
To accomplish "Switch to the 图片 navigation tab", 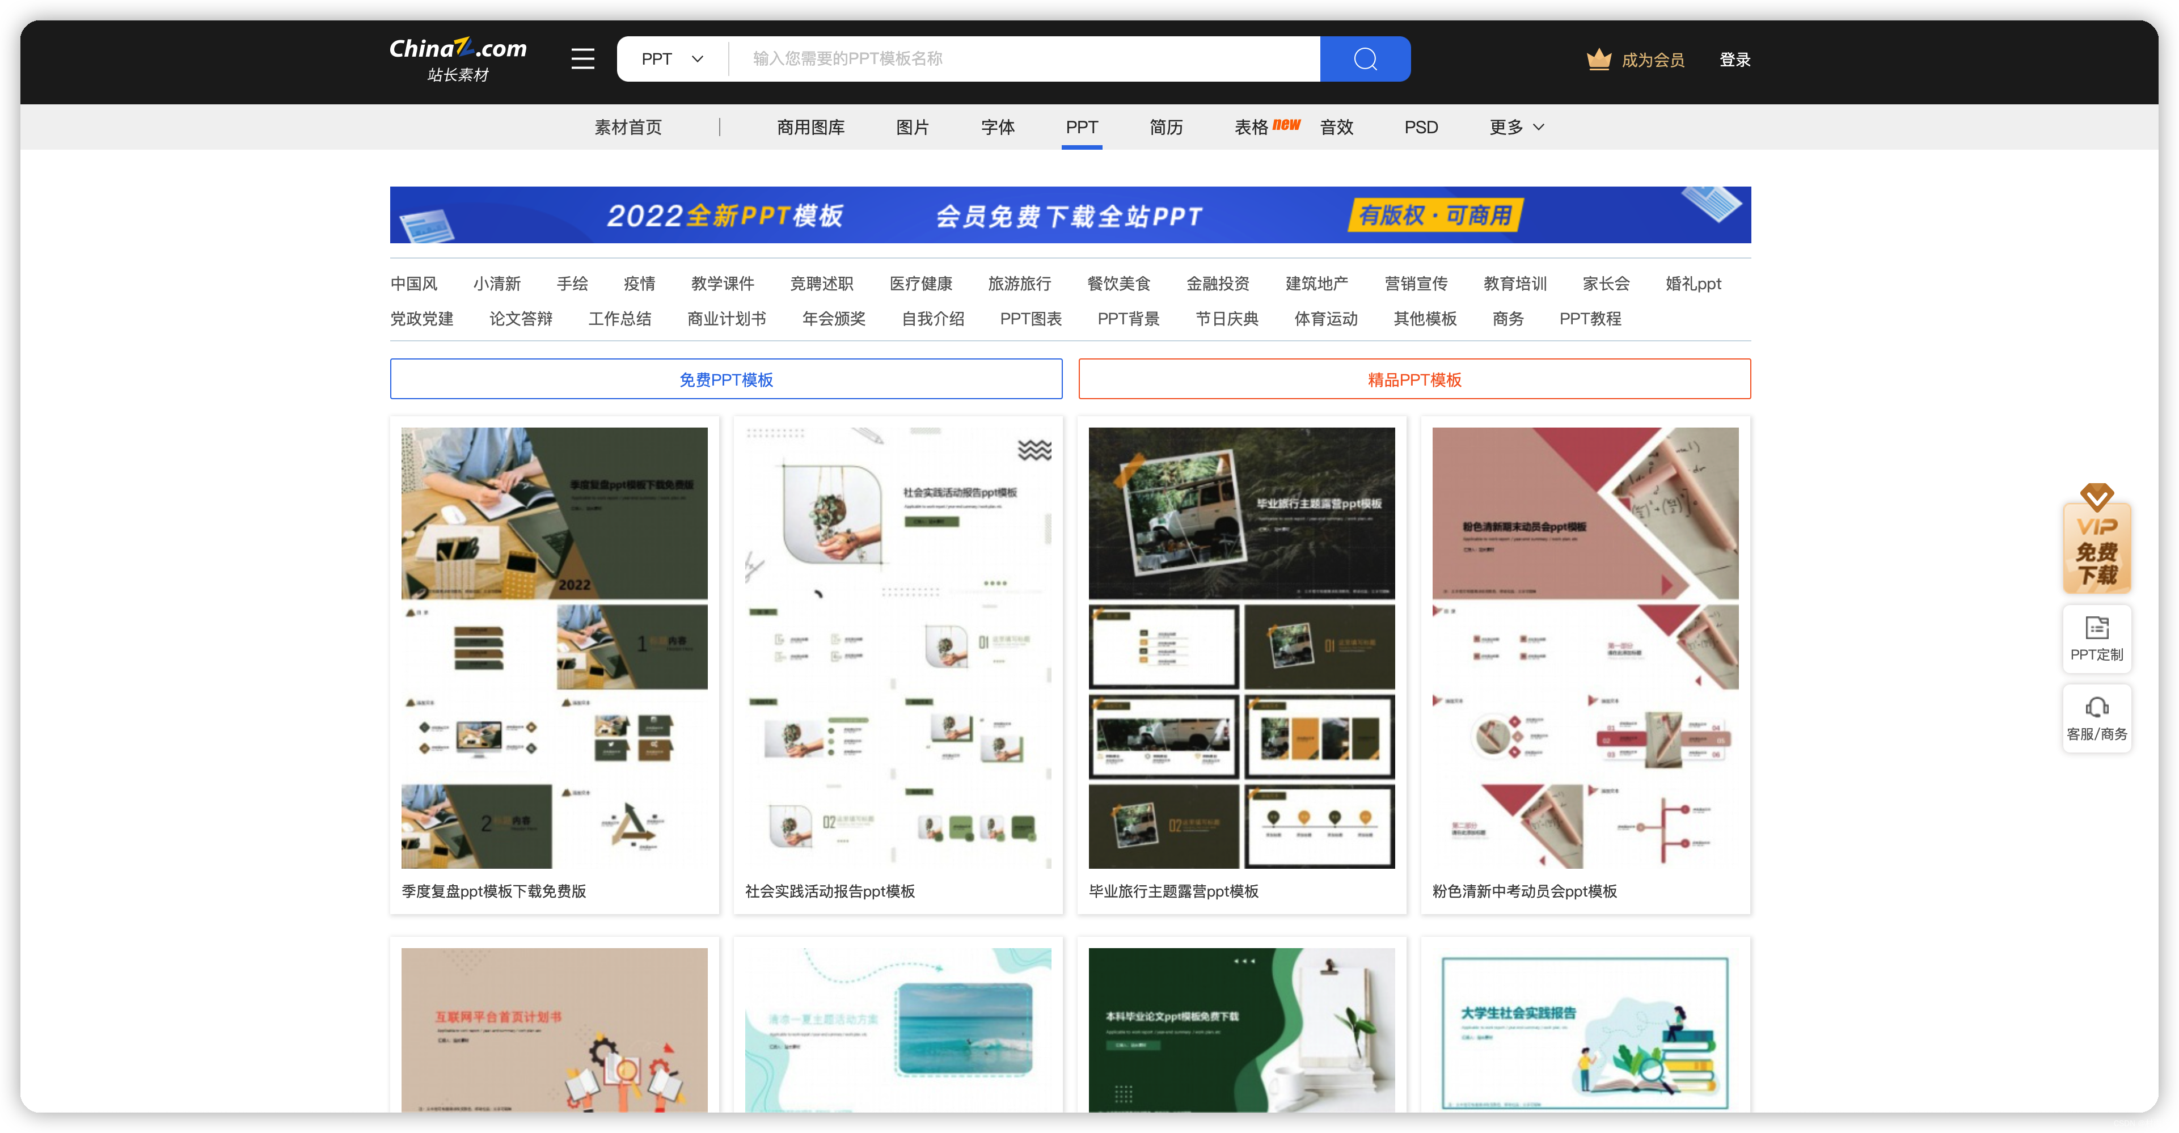I will point(912,127).
